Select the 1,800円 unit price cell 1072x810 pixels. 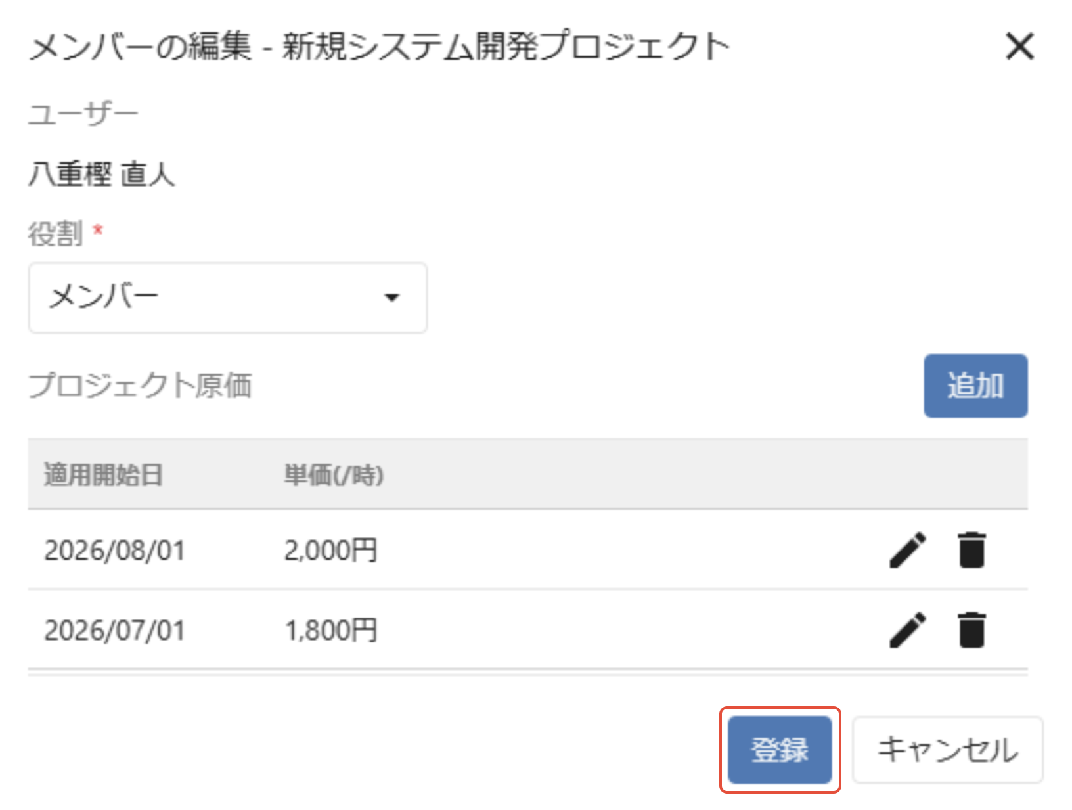(x=330, y=630)
